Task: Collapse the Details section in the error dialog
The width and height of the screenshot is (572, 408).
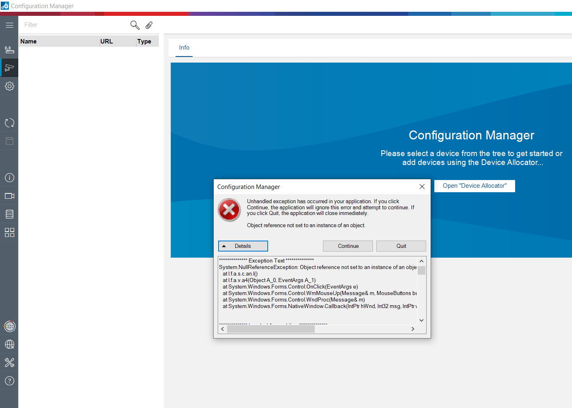Action: 243,246
